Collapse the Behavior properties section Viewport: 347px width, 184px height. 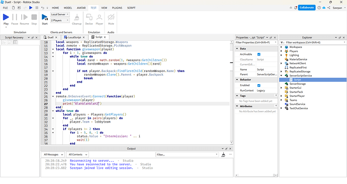pos(237,80)
